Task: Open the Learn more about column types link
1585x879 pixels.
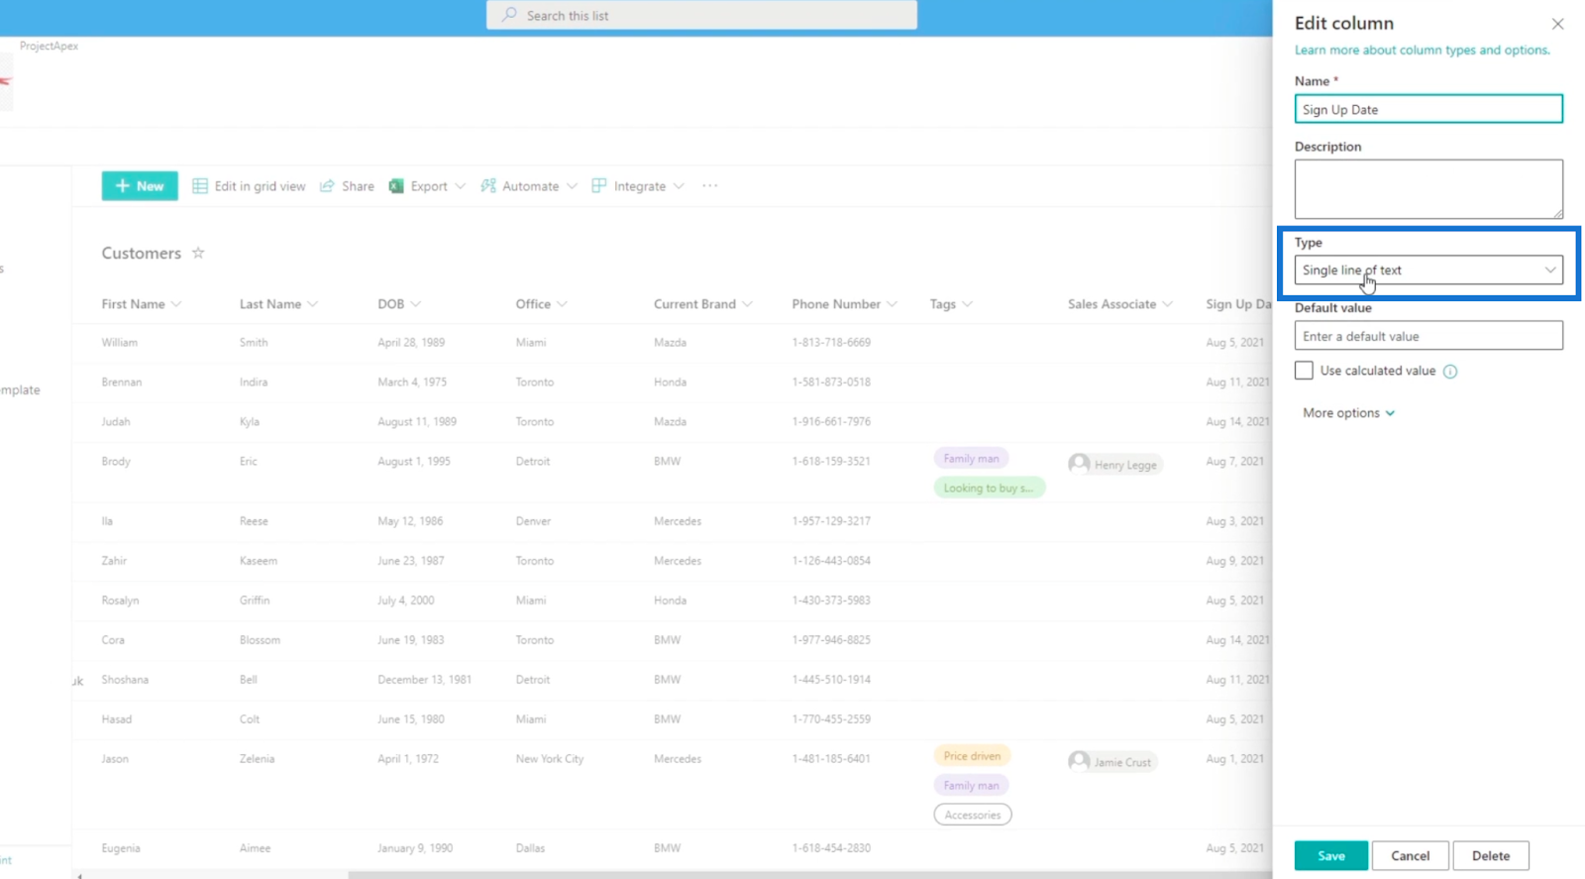Action: pos(1422,50)
